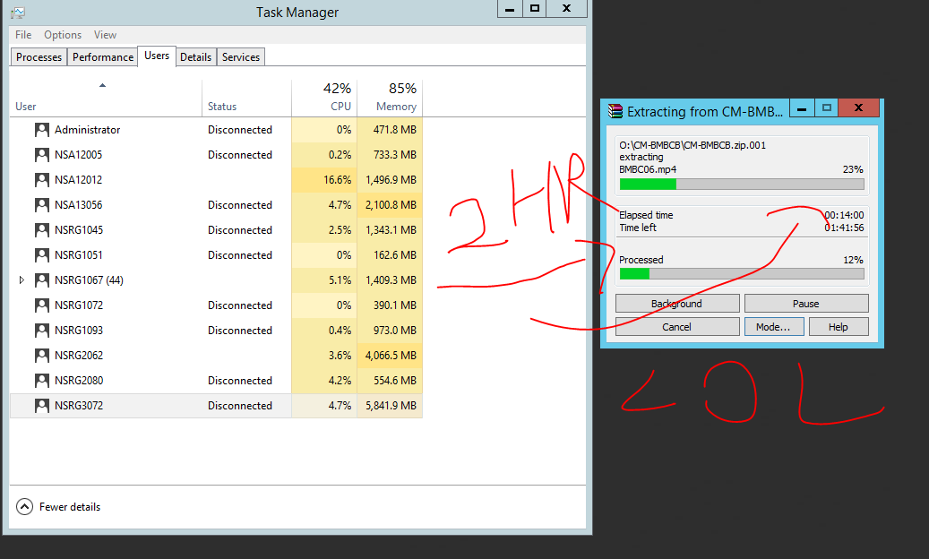
Task: Click the BMBC06.mp4 extraction progress bar
Action: point(742,185)
